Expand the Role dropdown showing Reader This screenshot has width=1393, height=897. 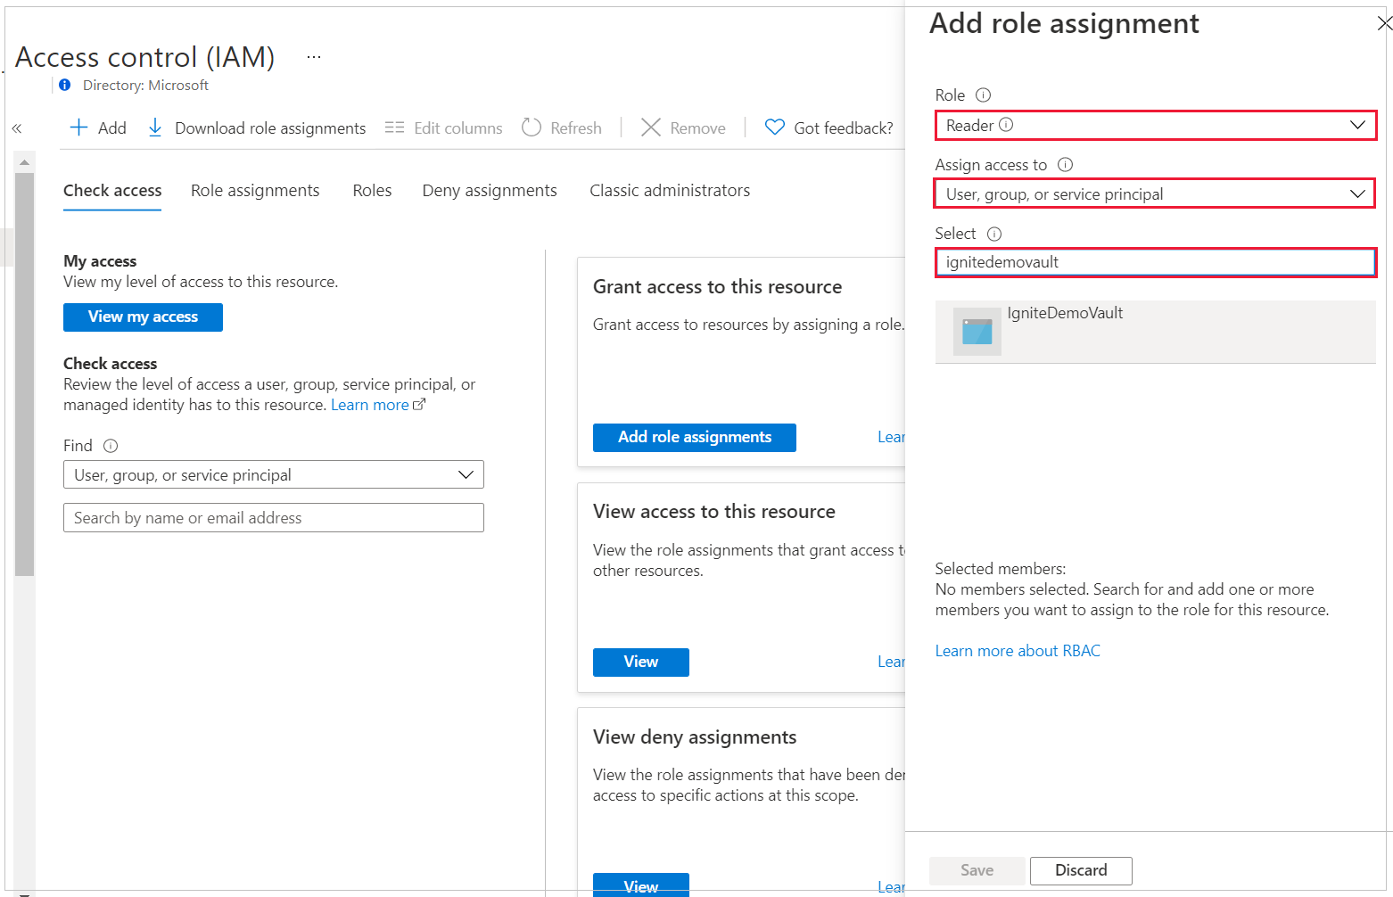pyautogui.click(x=1155, y=126)
